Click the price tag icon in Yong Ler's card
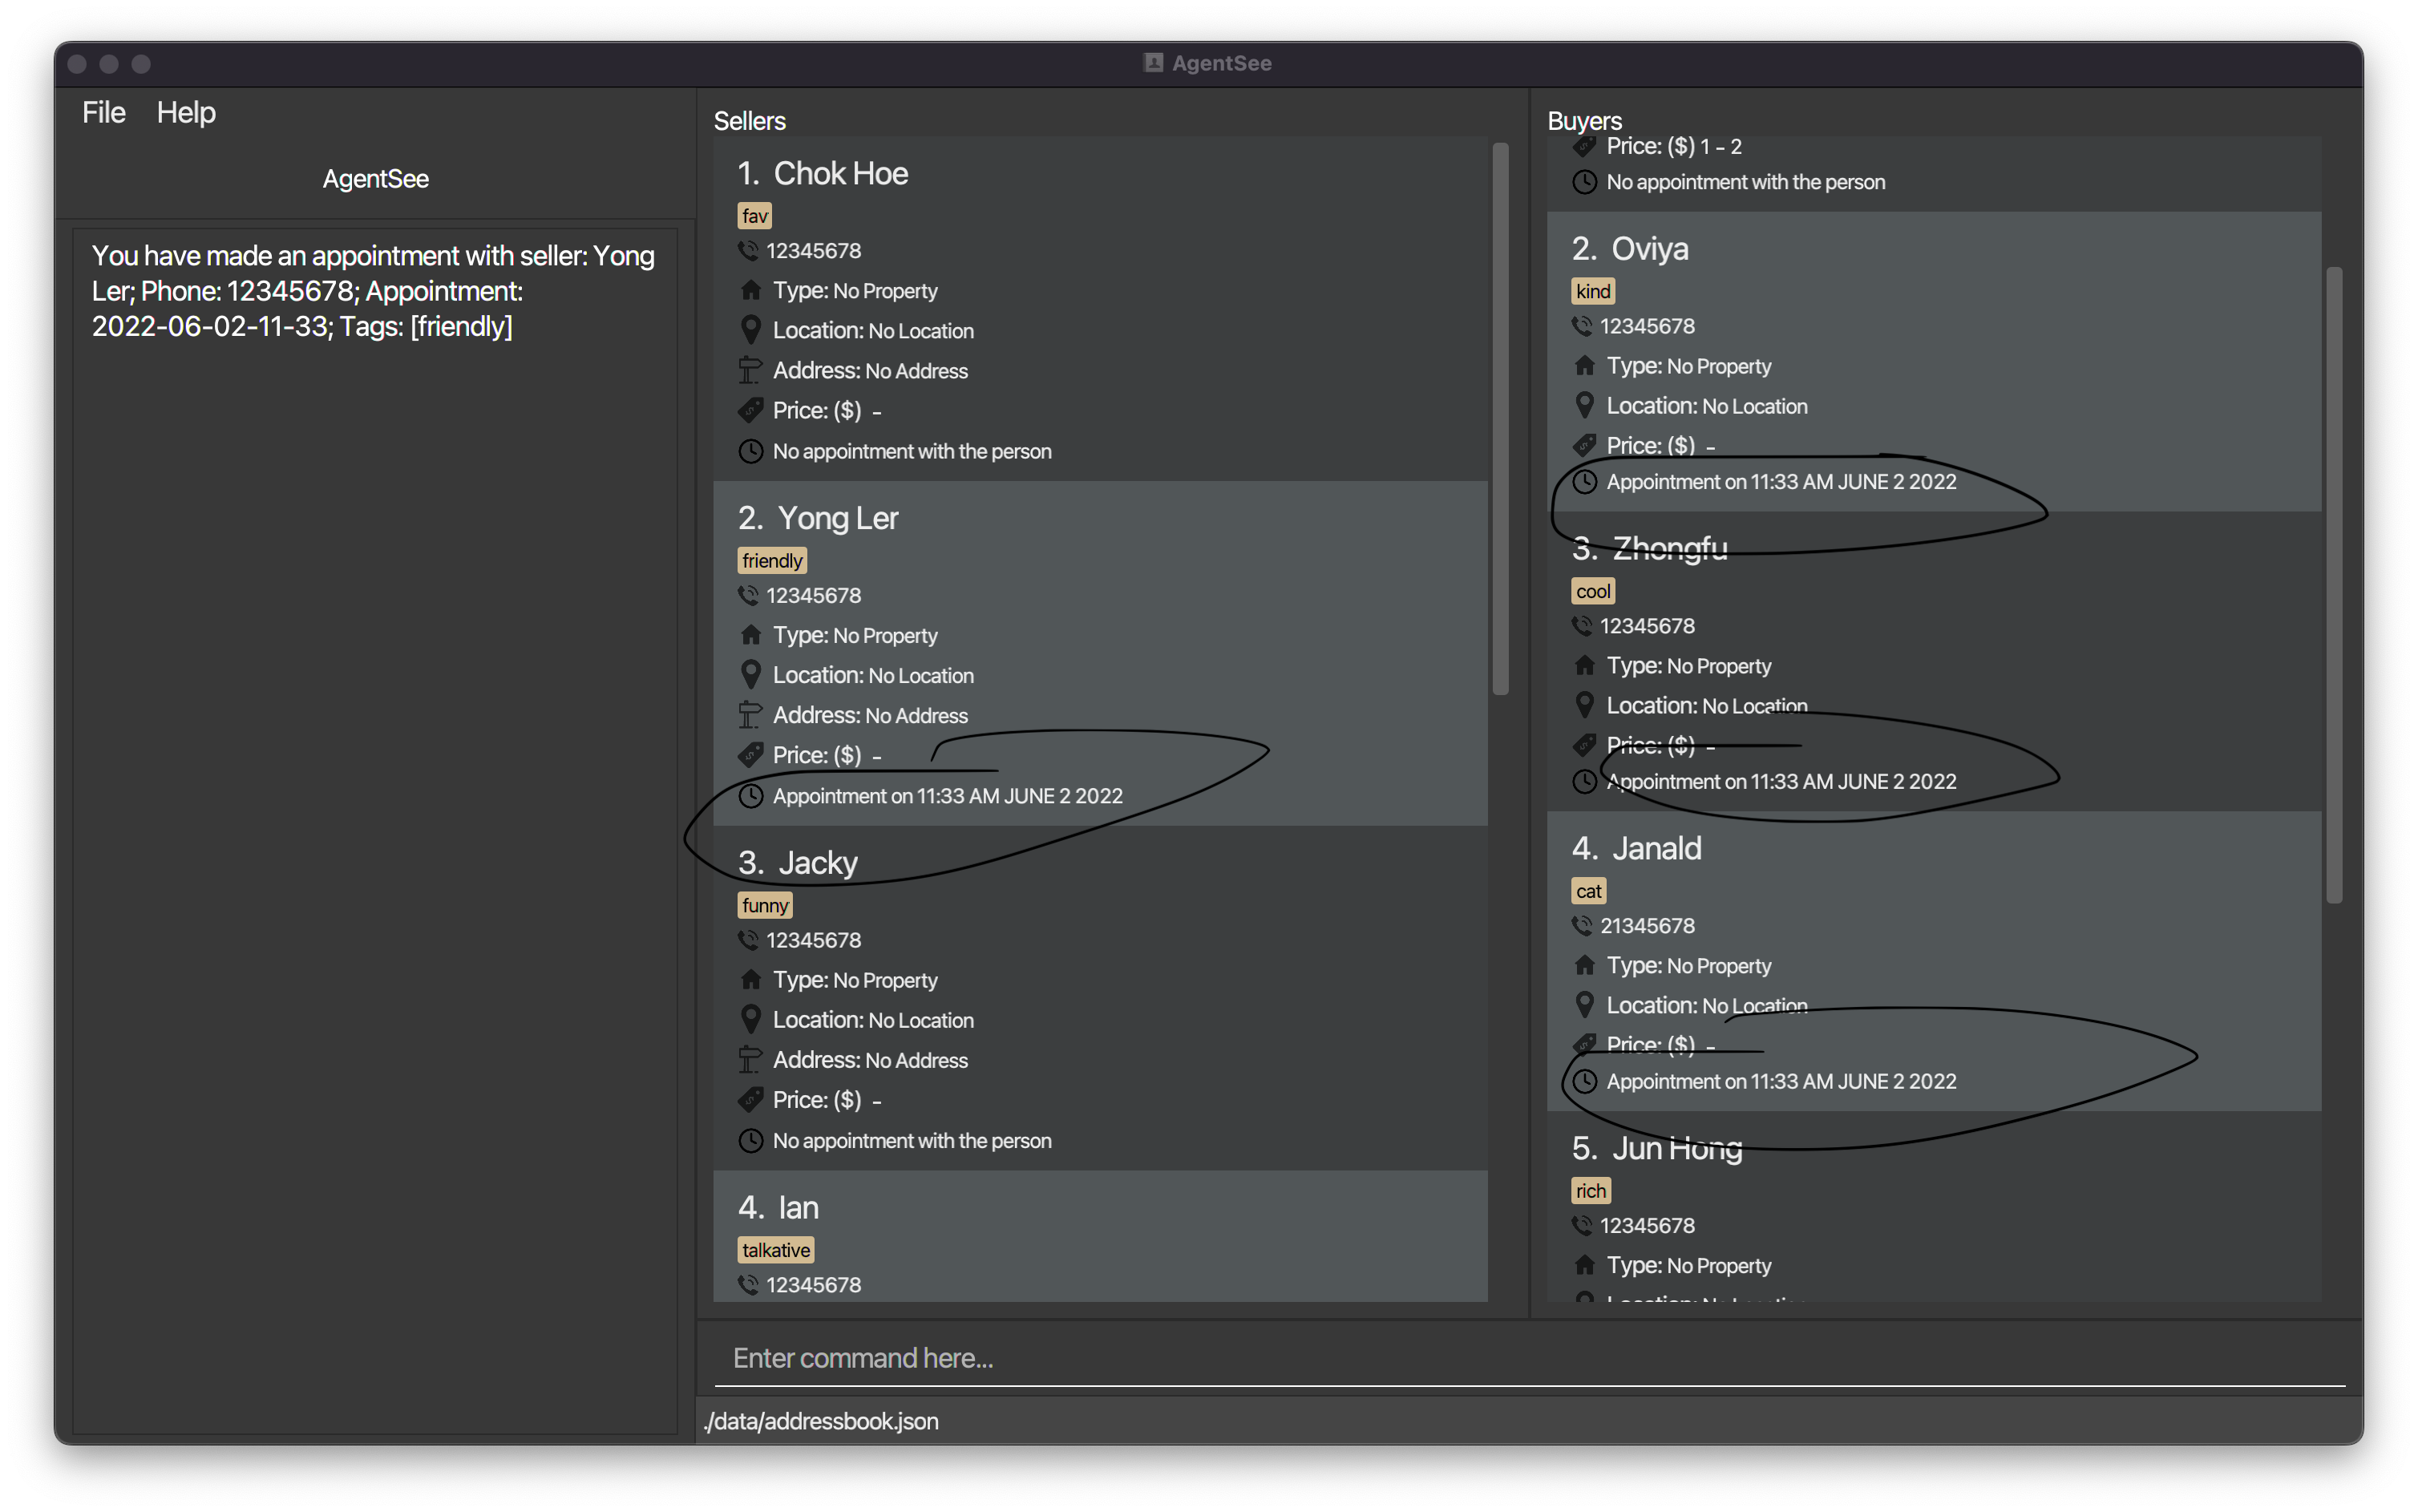 point(751,754)
